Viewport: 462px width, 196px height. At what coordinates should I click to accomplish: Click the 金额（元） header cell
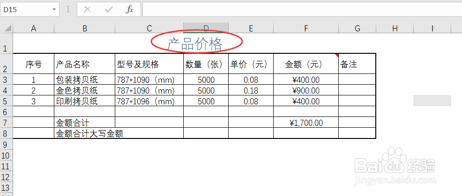tap(306, 64)
